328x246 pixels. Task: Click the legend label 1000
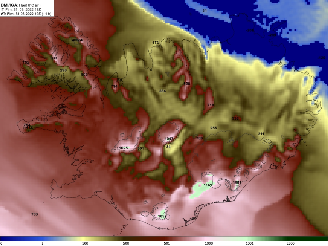[x=209, y=243]
